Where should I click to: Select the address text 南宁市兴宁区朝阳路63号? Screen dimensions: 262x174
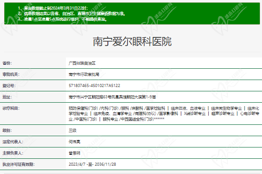pyautogui.click(x=90, y=97)
